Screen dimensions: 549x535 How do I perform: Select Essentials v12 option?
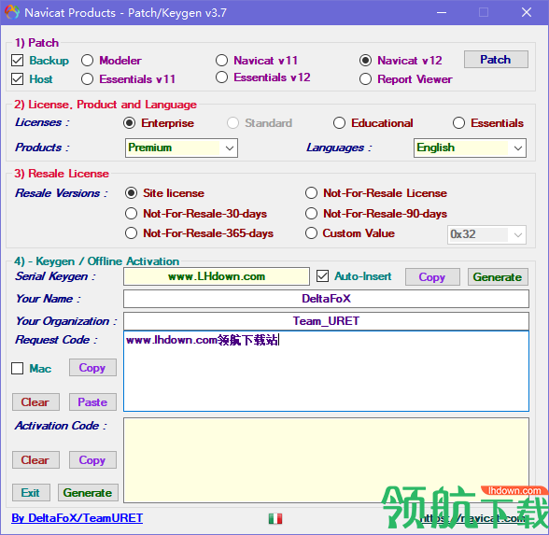pos(221,77)
